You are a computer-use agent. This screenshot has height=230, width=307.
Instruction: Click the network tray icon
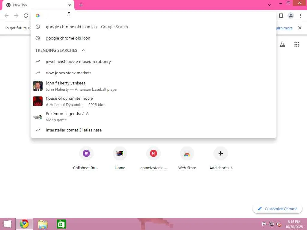click(271, 224)
